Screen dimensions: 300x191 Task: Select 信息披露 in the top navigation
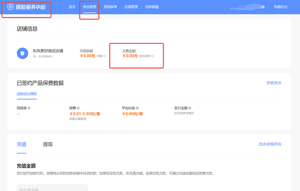point(152,7)
